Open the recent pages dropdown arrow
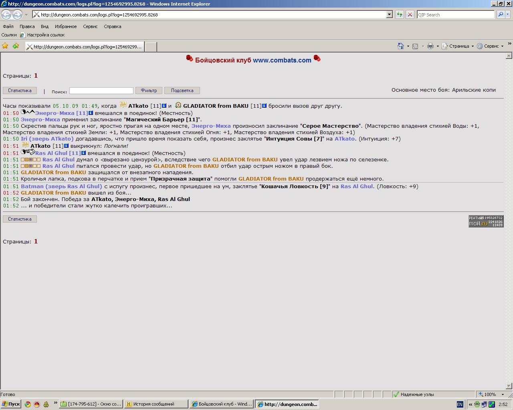This screenshot has width=513, height=410. (x=26, y=14)
